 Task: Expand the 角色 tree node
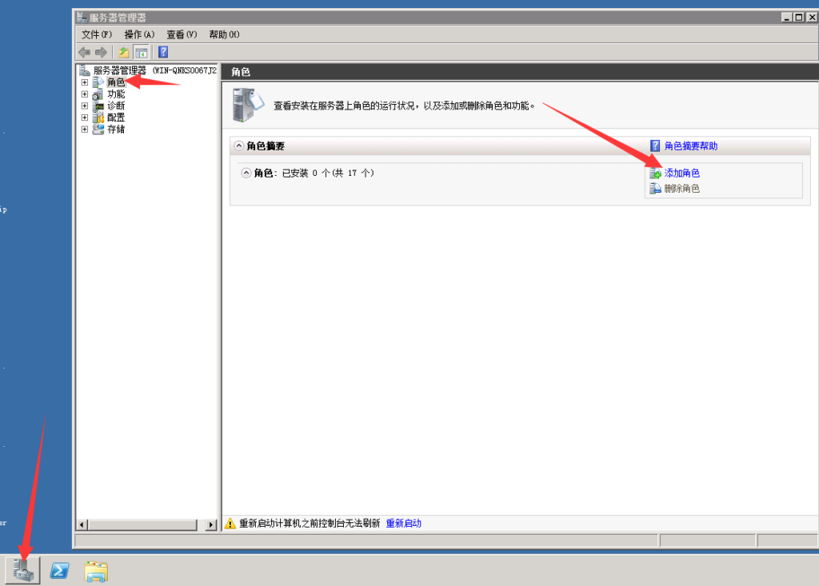[x=85, y=82]
